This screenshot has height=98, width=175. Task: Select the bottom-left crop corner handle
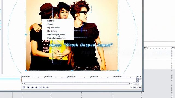coord(26,71)
